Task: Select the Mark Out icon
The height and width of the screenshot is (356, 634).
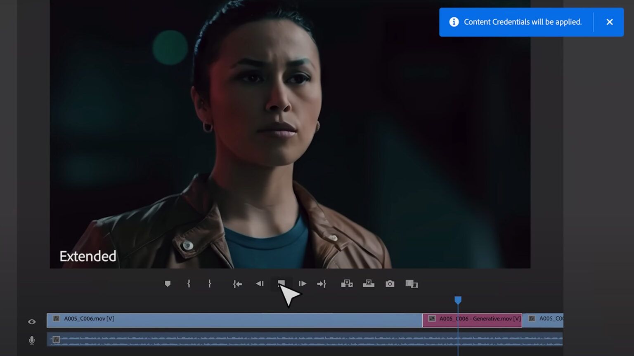Action: tap(210, 283)
